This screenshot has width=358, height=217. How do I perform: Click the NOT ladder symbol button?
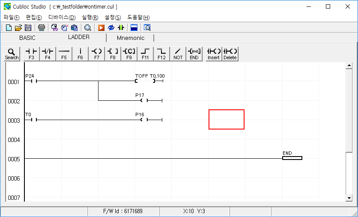coord(178,54)
